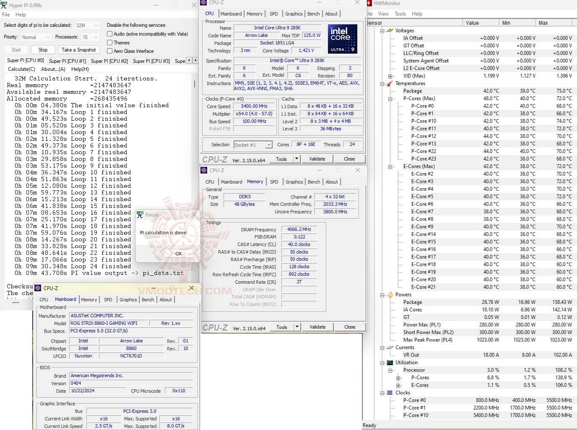Switch to the Super PI [CPU #3] tab

[x=151, y=61]
